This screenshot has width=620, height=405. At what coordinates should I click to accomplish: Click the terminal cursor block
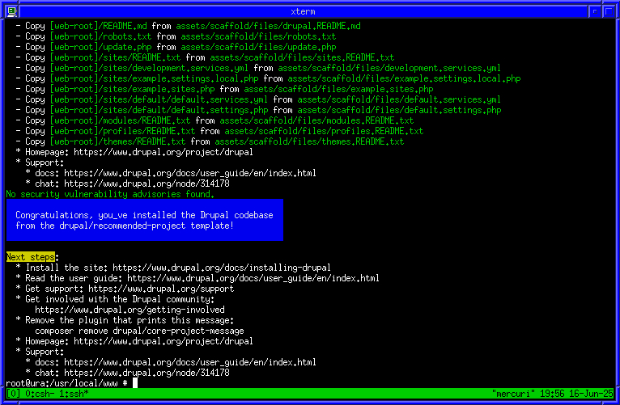pos(135,383)
